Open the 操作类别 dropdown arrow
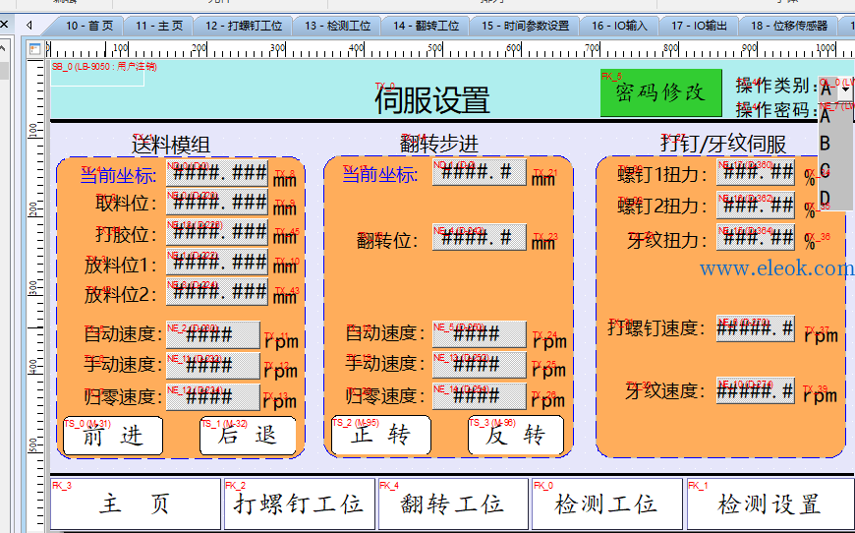855x533 pixels. 845,89
